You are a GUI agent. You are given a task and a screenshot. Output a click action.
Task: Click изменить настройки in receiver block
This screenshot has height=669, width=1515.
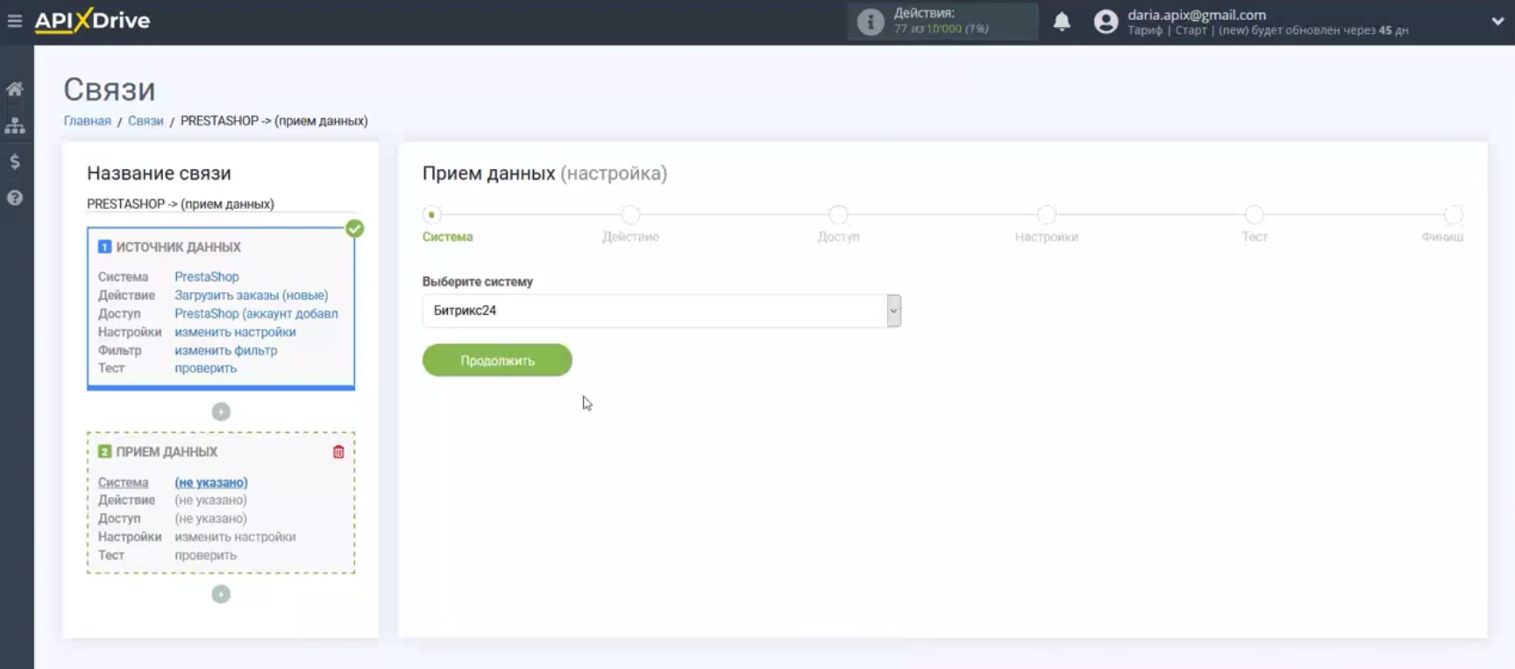tap(235, 537)
